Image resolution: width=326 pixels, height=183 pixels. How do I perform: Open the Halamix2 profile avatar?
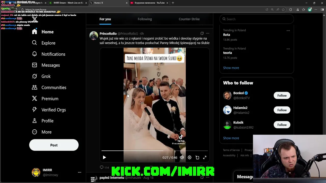point(227,110)
